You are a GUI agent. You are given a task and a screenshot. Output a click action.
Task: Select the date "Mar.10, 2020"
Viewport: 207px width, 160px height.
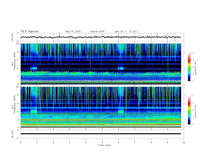(x=73, y=31)
